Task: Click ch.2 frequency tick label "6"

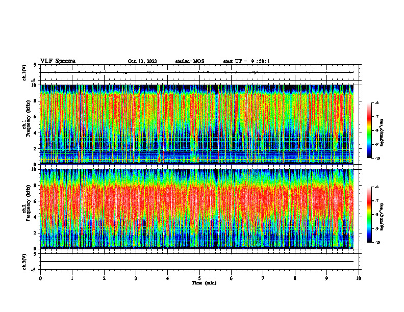Action: [x=35, y=201]
